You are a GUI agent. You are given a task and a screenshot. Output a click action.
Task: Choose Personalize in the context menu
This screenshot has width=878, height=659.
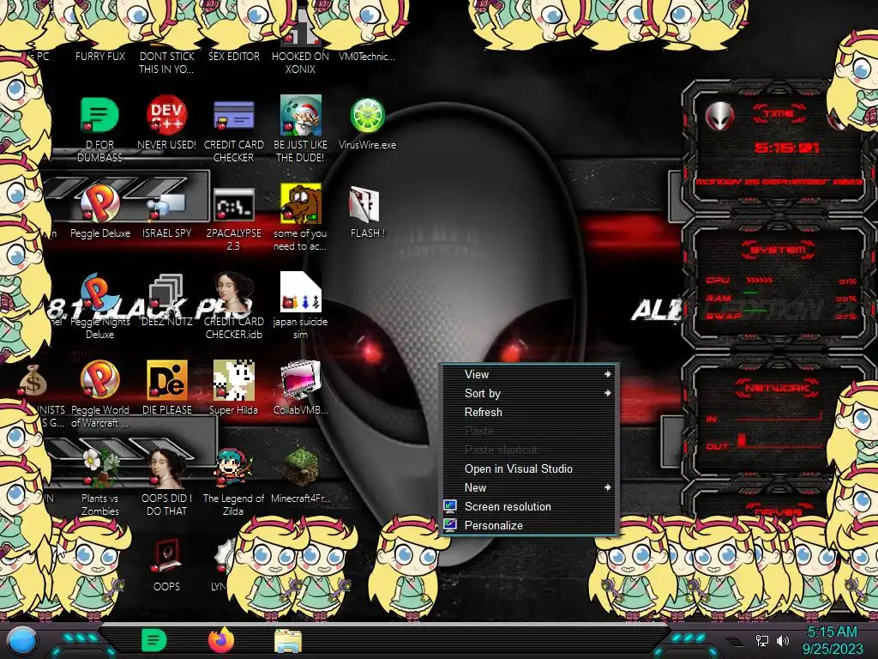click(529, 526)
